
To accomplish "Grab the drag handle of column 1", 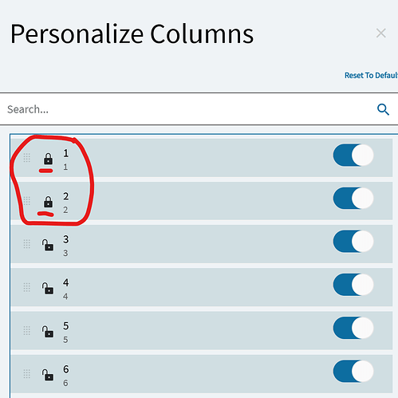I will click(x=26, y=158).
